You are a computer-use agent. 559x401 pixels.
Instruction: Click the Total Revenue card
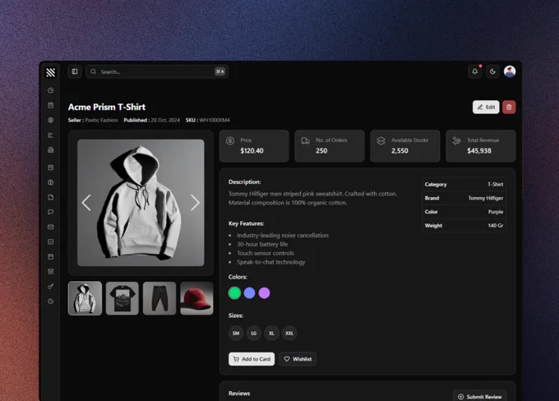coord(481,145)
